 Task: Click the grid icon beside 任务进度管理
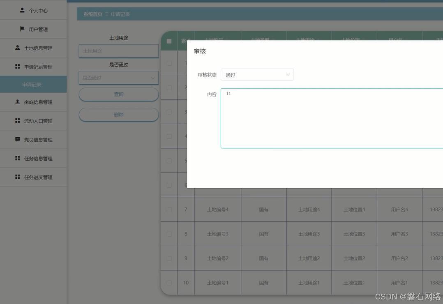click(18, 177)
